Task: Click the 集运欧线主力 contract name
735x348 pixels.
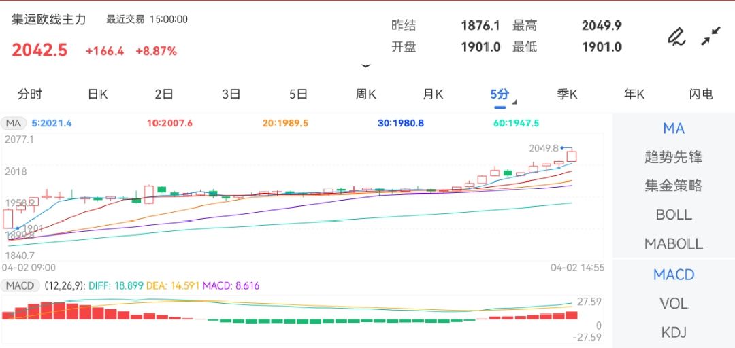Action: pos(49,20)
